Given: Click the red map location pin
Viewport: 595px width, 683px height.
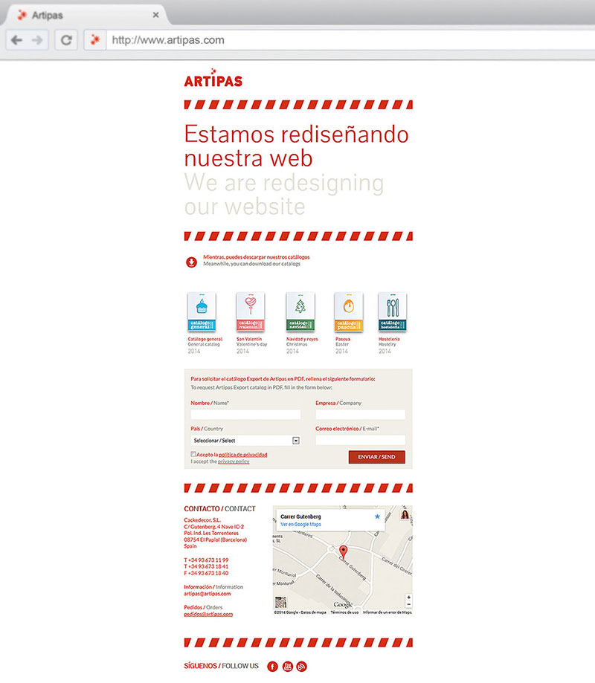Looking at the screenshot, I should point(343,551).
